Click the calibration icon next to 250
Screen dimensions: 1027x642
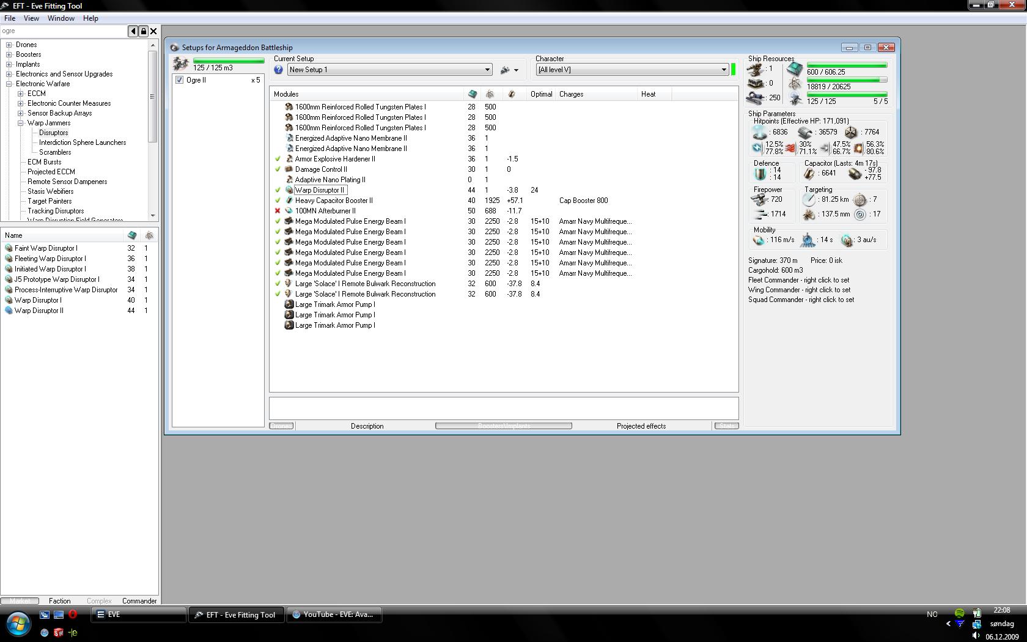pyautogui.click(x=756, y=97)
